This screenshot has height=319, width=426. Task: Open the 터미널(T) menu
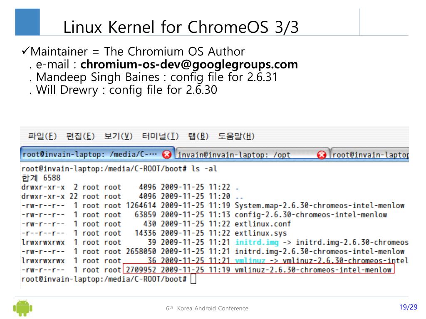(x=160, y=136)
